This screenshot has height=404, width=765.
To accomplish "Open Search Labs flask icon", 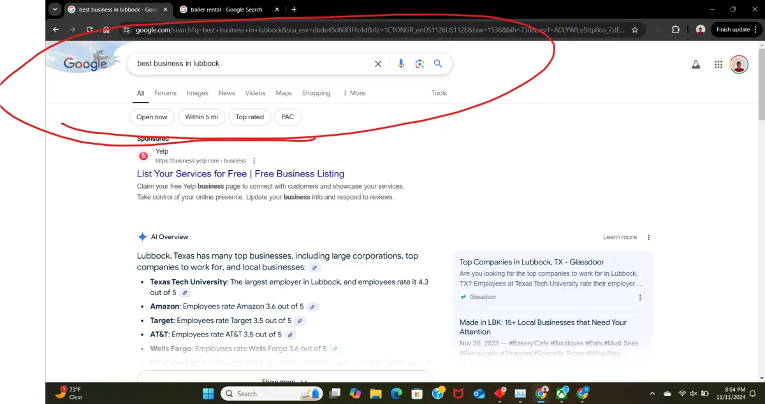I will coord(696,64).
